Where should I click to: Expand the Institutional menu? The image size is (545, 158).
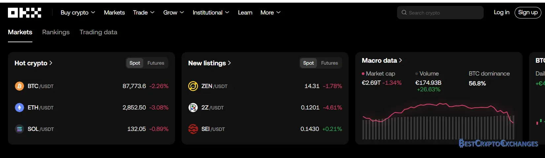click(211, 13)
